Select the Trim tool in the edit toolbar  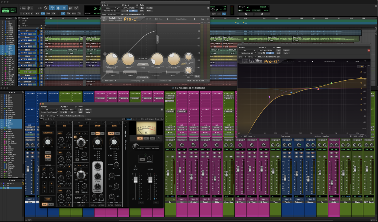click(x=52, y=8)
